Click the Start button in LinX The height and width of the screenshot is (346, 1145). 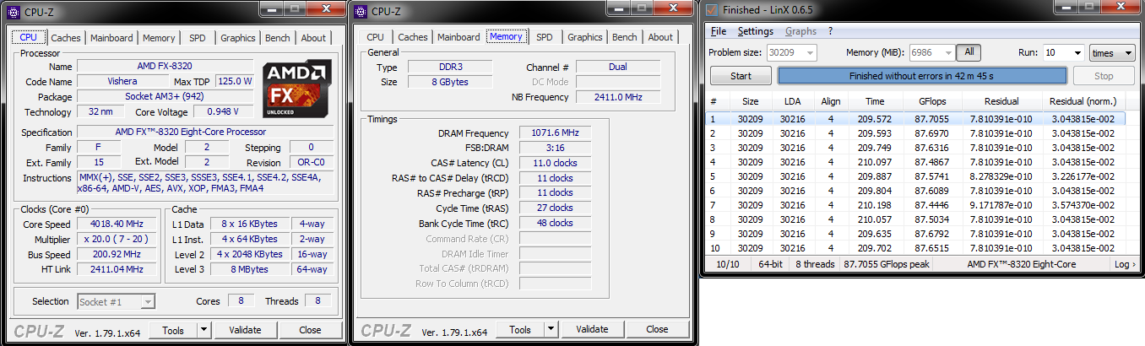(741, 76)
